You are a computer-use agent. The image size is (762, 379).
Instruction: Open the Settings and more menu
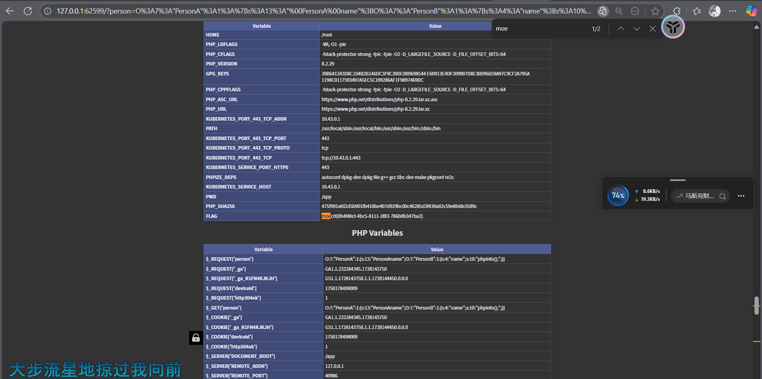point(733,11)
